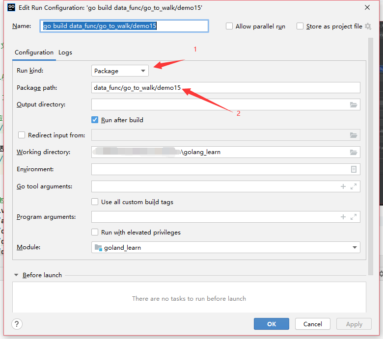
Task: Click the Working directory folder browse icon
Action: click(353, 152)
